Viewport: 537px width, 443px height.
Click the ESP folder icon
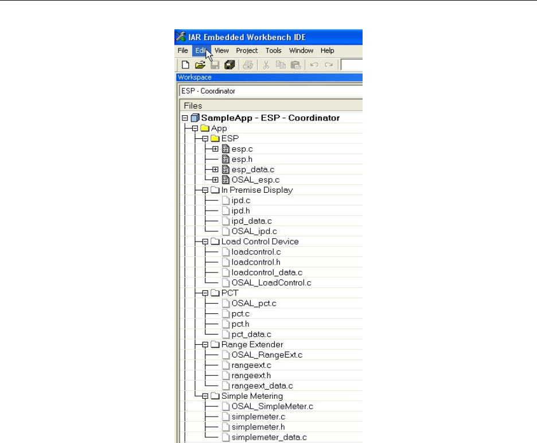[215, 138]
